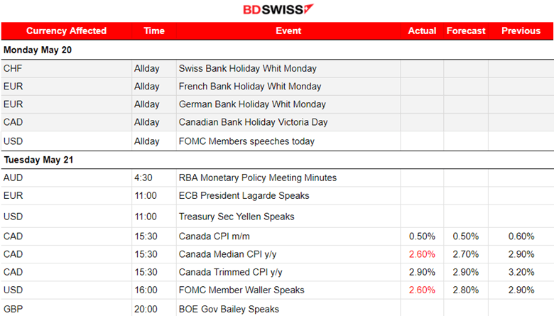Image resolution: width=554 pixels, height=316 pixels.
Task: Open FOMC Members speeches today event
Action: click(x=246, y=141)
